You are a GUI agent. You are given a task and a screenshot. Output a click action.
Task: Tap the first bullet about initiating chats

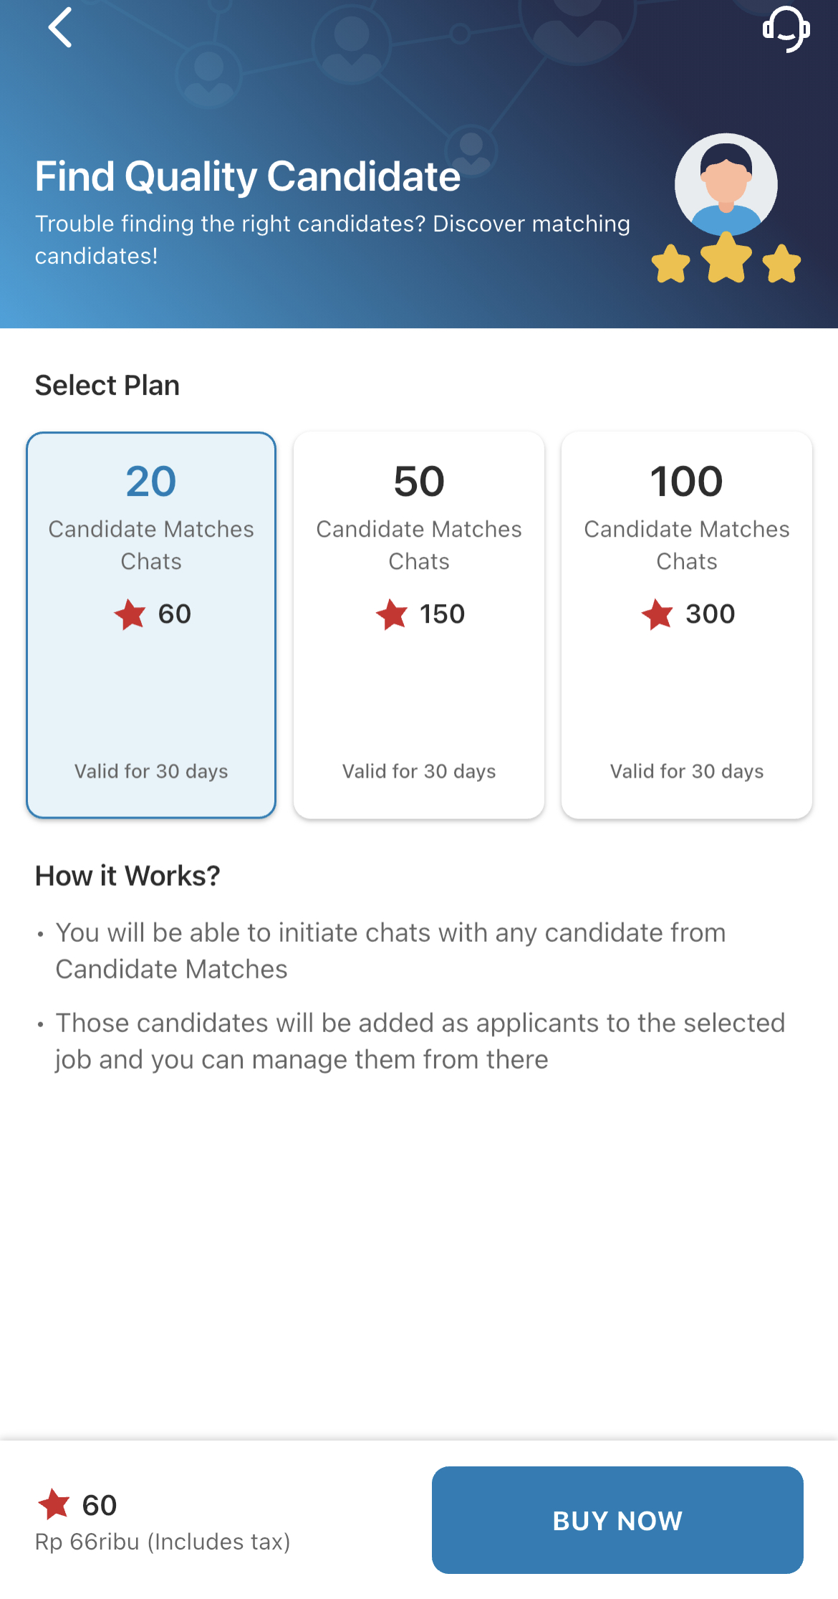coord(390,950)
